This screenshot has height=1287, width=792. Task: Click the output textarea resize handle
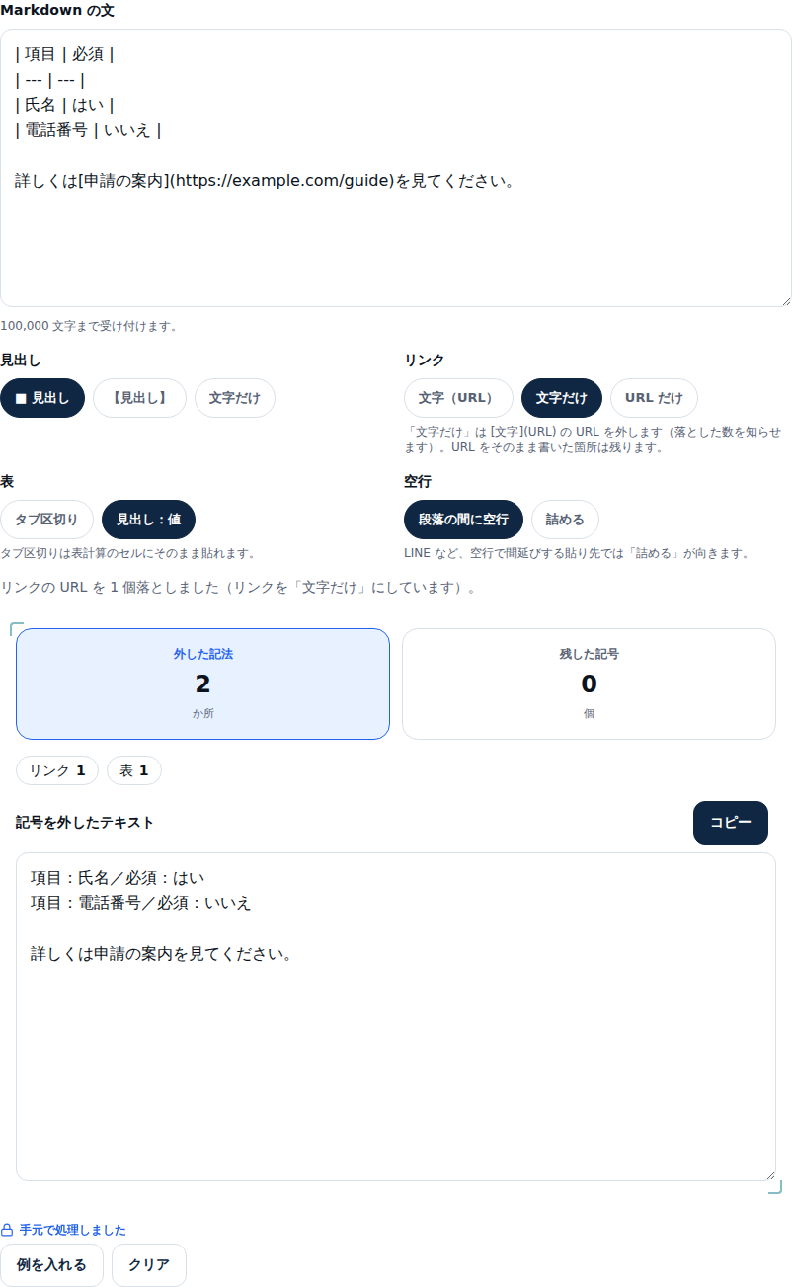[769, 1174]
